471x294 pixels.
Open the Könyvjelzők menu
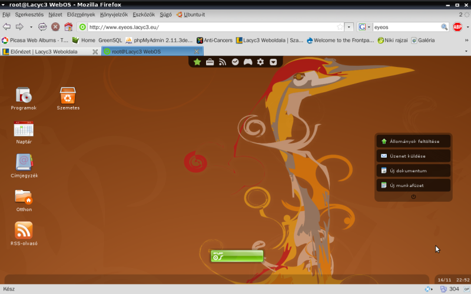(x=114, y=14)
